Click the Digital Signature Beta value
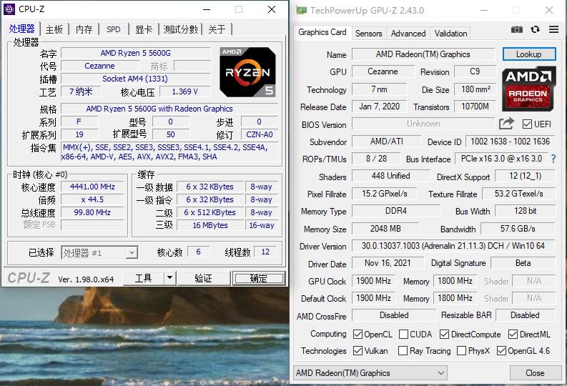The height and width of the screenshot is (386, 567). (x=523, y=263)
